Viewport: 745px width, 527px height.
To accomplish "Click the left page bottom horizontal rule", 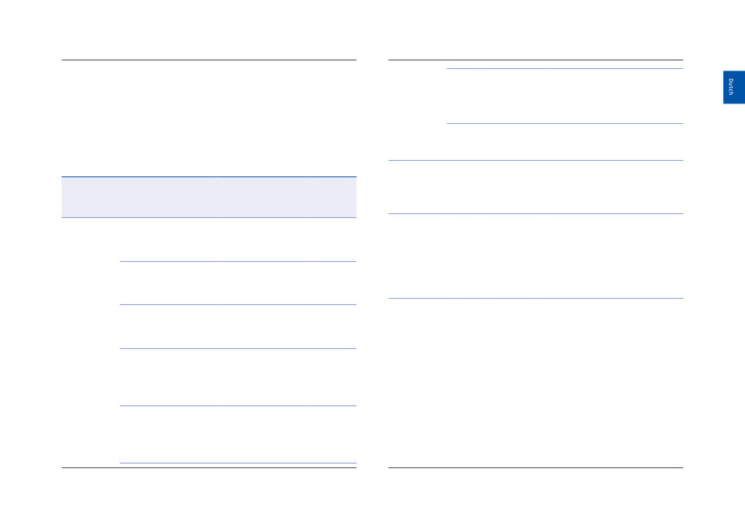I will click(209, 467).
